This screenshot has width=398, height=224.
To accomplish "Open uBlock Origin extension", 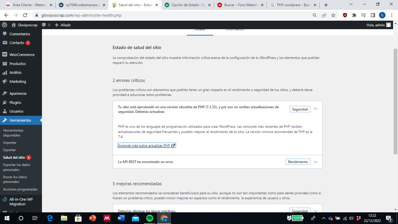I will (345, 15).
